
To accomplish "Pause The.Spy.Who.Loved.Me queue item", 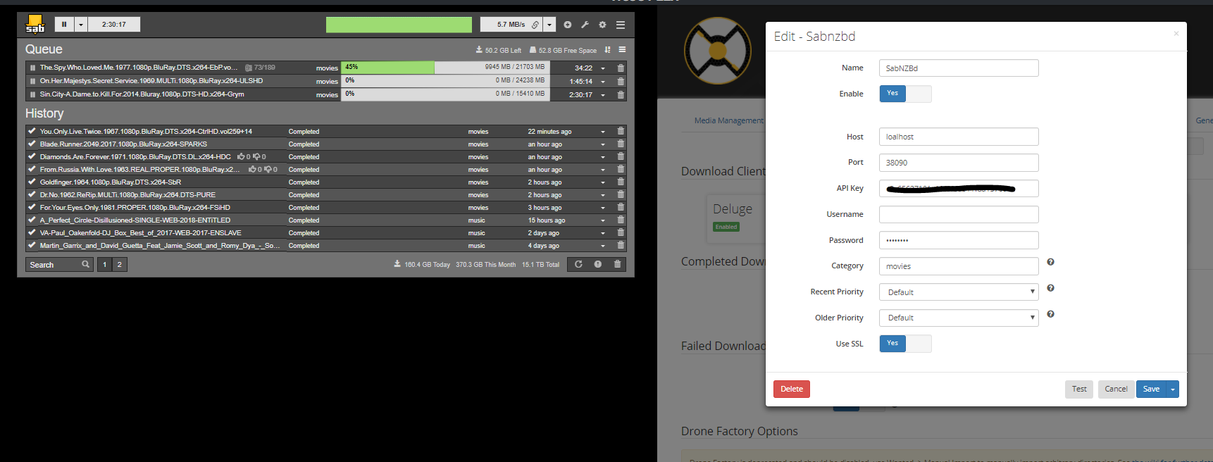I will coord(32,68).
